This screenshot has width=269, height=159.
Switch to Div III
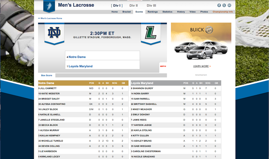point(151,5)
